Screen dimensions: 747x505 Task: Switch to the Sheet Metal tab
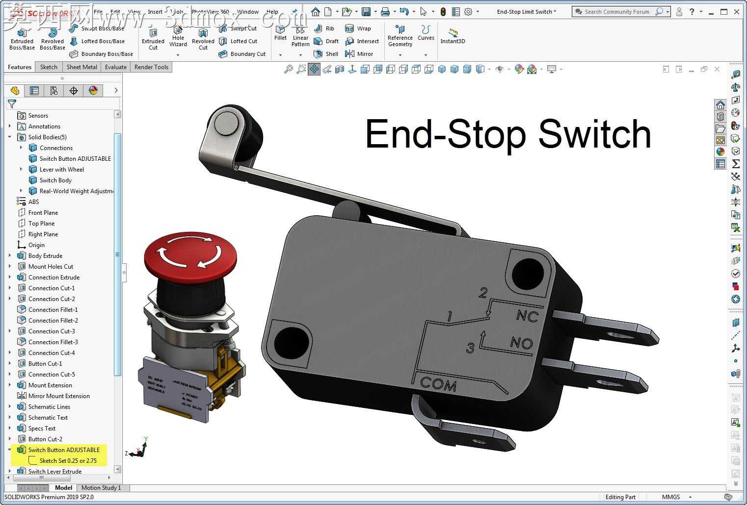(81, 67)
